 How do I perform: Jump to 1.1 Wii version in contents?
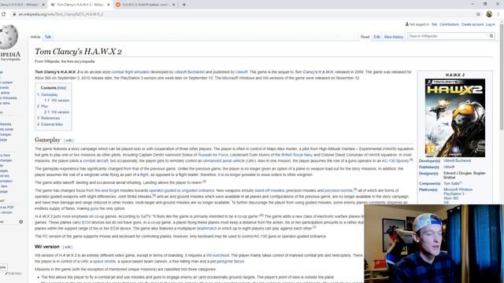(x=60, y=101)
